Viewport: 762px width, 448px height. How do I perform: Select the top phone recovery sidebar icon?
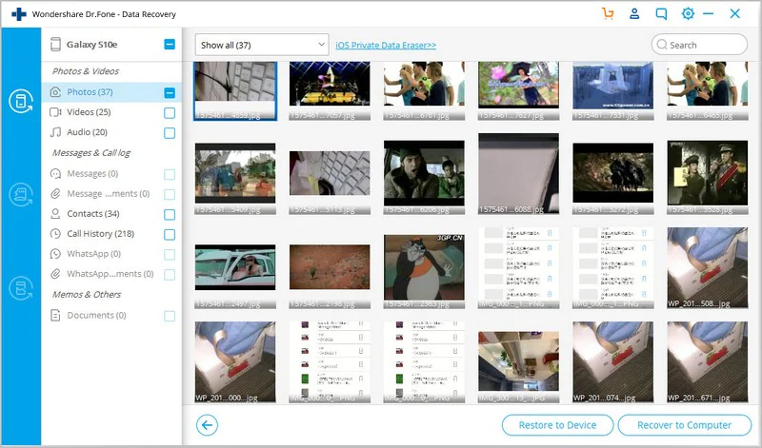tap(20, 101)
